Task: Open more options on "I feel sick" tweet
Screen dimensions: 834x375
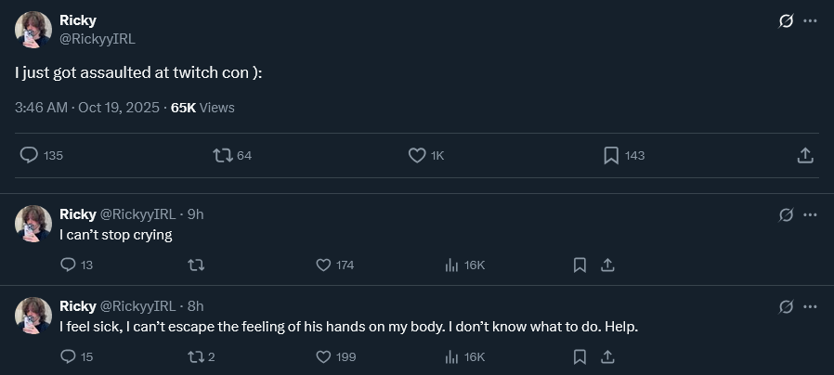Action: point(810,306)
